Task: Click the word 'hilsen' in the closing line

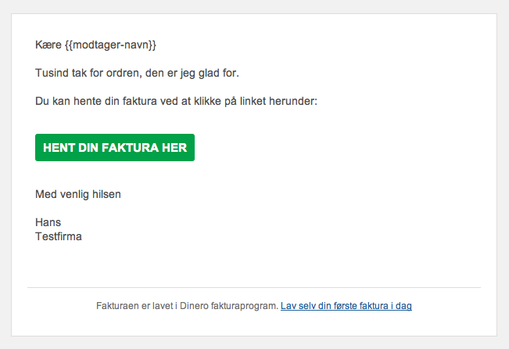Action: click(106, 194)
